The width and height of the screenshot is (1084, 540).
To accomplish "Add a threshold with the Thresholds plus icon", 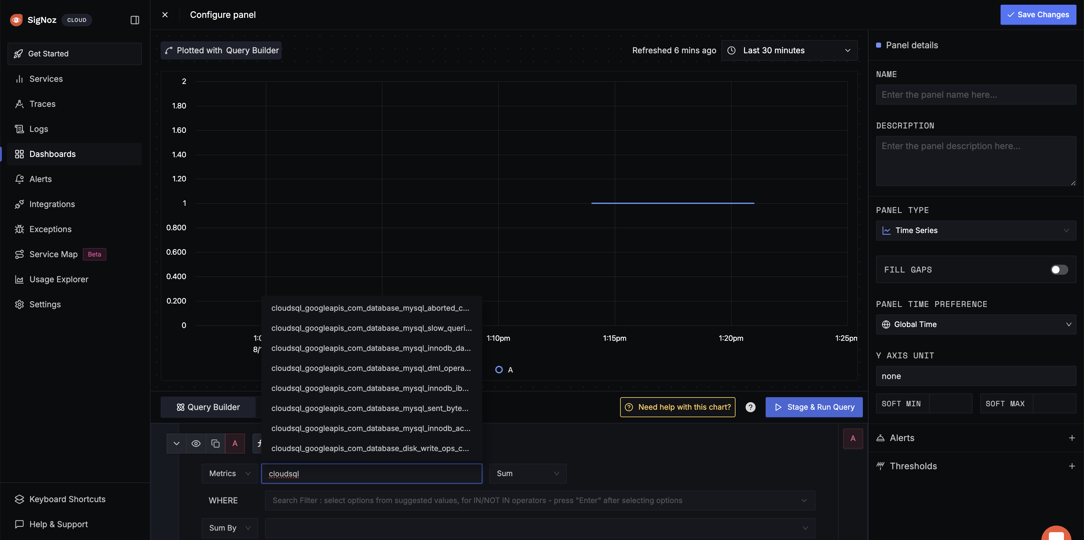I will pyautogui.click(x=1072, y=466).
